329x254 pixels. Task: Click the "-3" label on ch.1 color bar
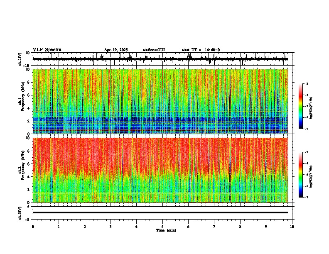pos(307,84)
